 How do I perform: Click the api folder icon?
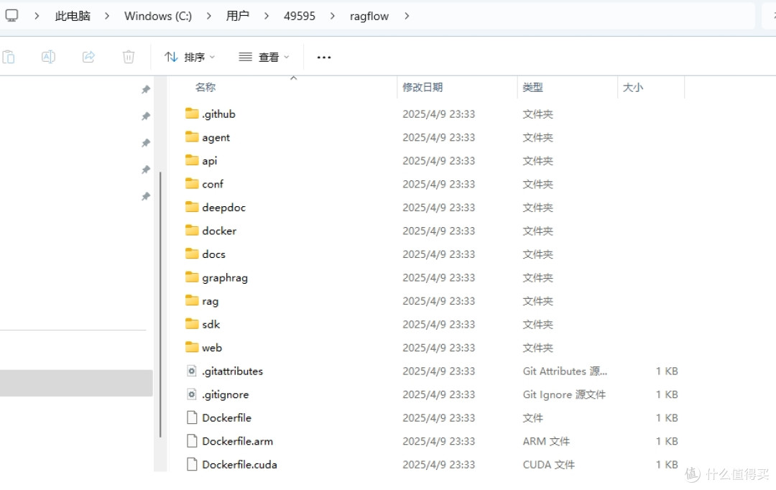point(192,160)
